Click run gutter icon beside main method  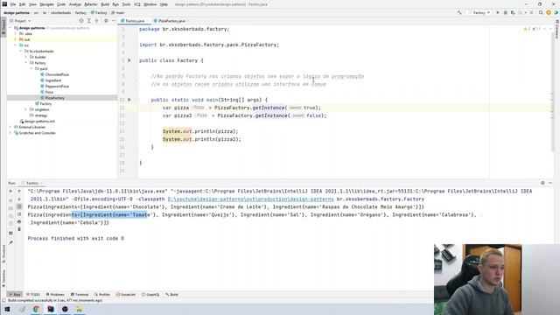129,100
